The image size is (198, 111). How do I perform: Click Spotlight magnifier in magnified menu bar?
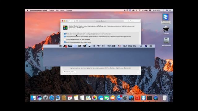click(x=141, y=46)
